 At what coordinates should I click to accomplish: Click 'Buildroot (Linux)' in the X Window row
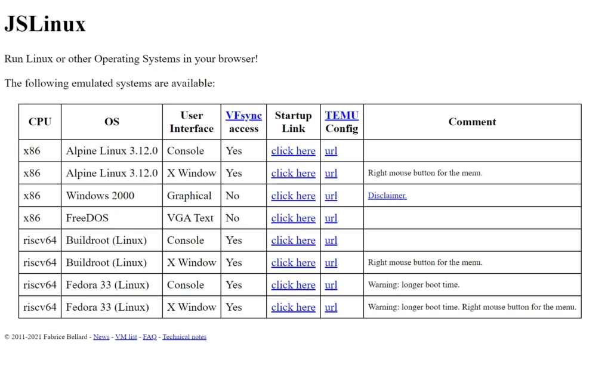tap(106, 262)
